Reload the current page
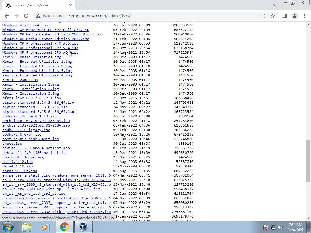The height and width of the screenshot is (233, 311). click(x=26, y=16)
